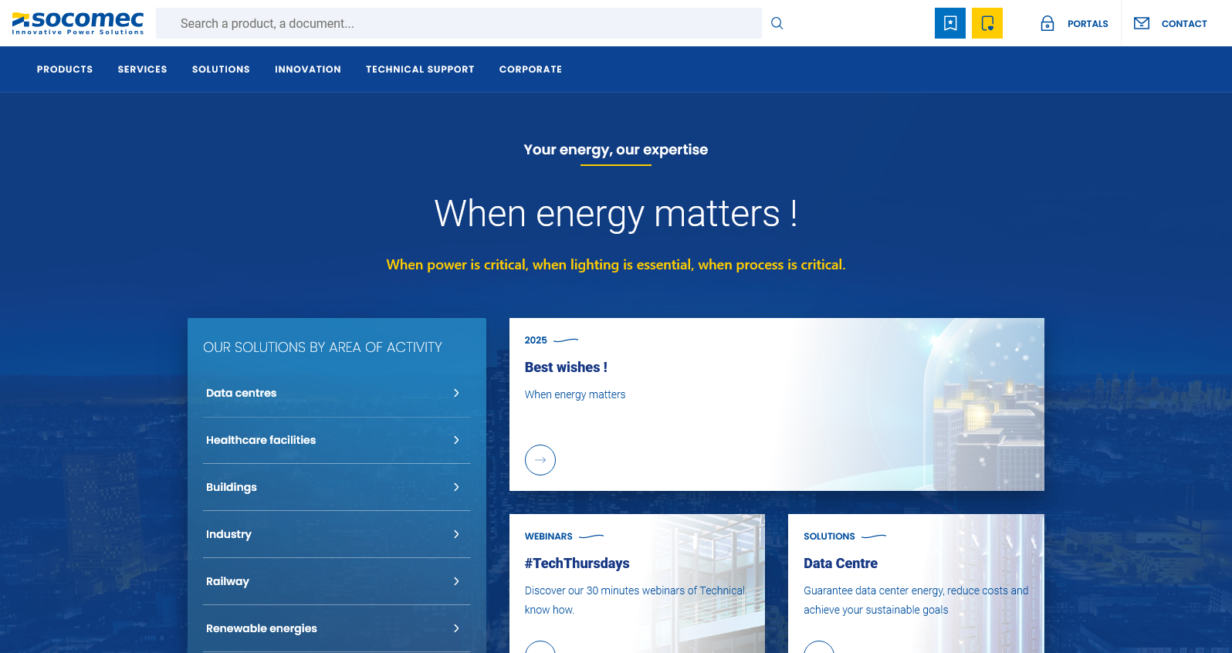Select the Buildings solutions link
The image size is (1232, 653).
tap(232, 487)
